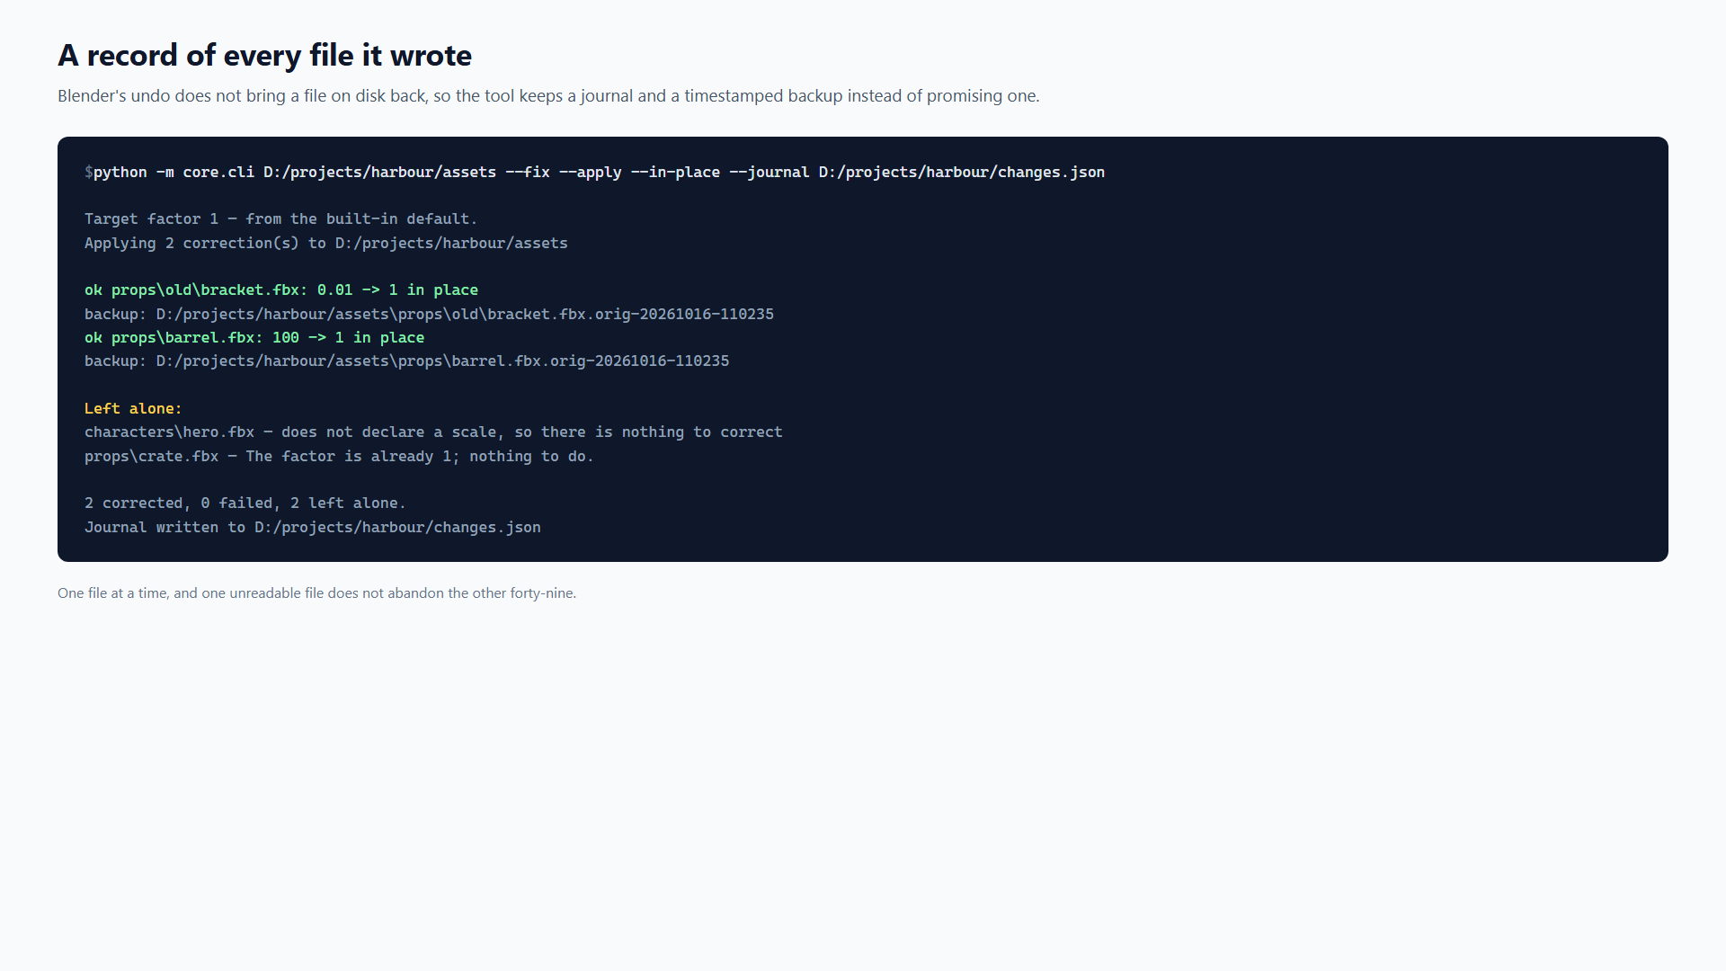Click the 'Applying 2 correction(s)' line
The image size is (1726, 971).
[326, 244]
